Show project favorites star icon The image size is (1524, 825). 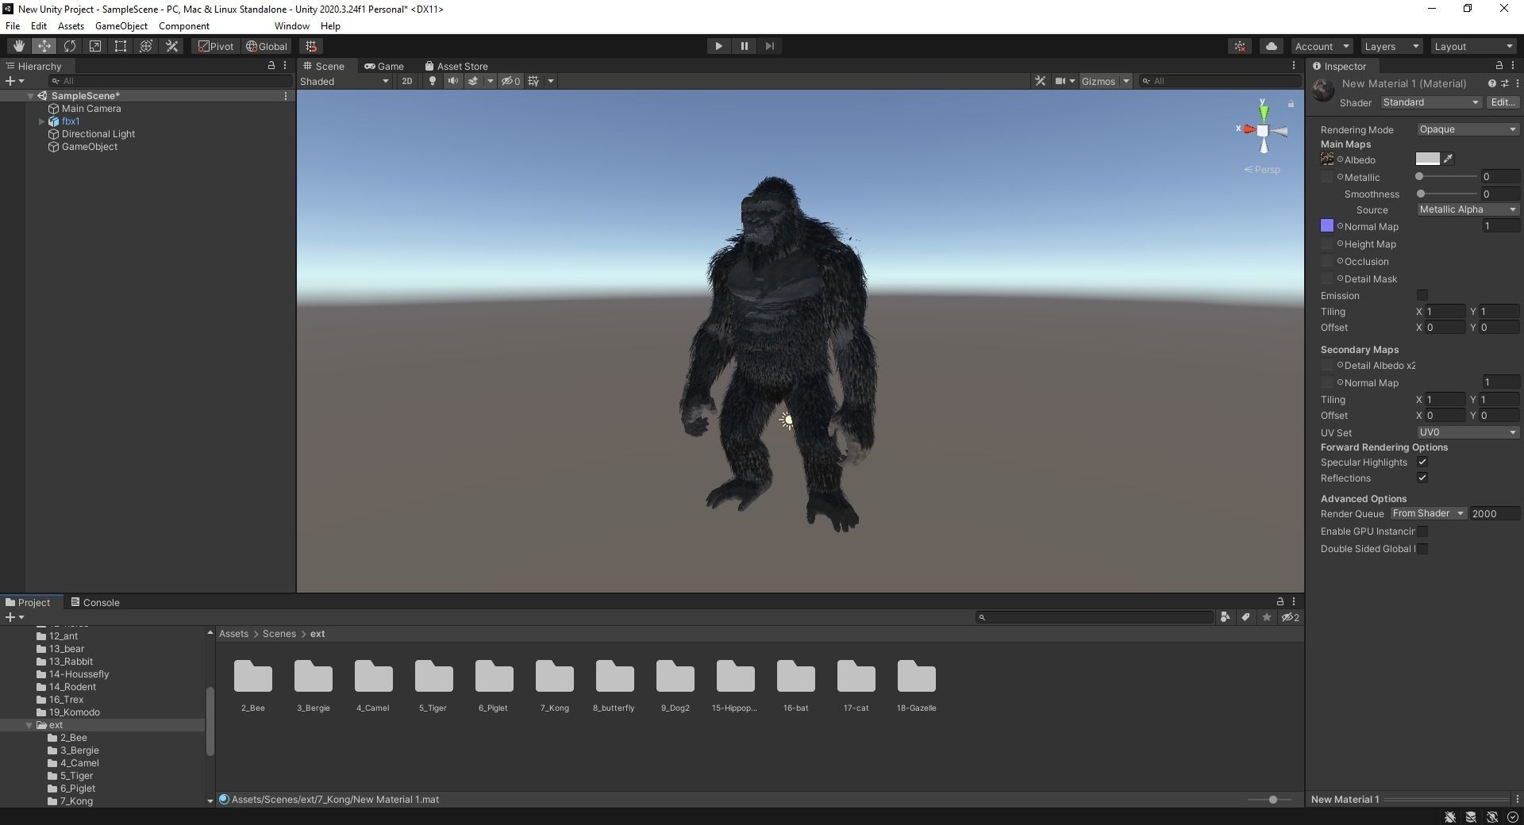(x=1266, y=617)
